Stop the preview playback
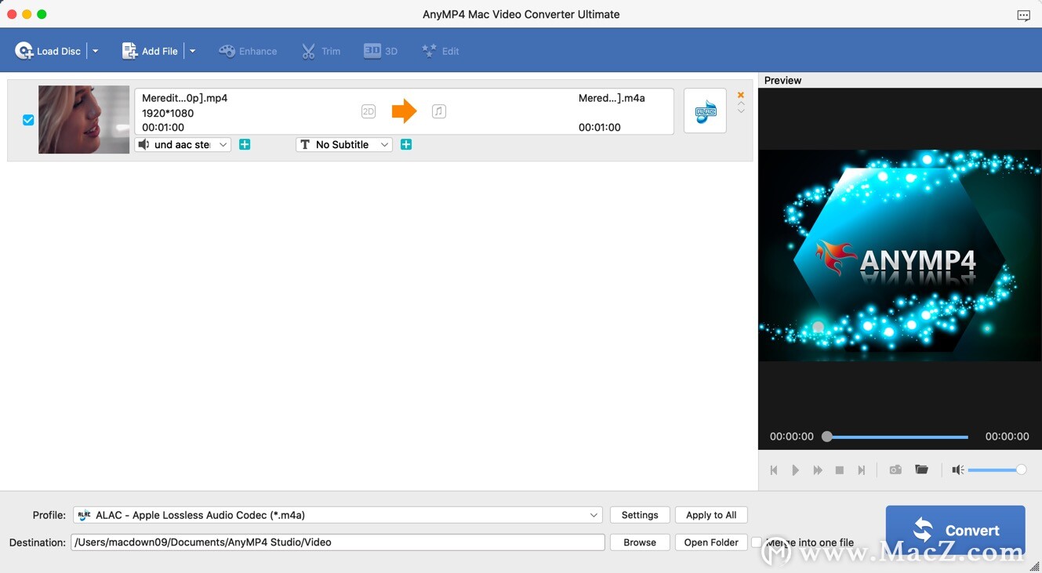The image size is (1042, 573). click(x=840, y=470)
